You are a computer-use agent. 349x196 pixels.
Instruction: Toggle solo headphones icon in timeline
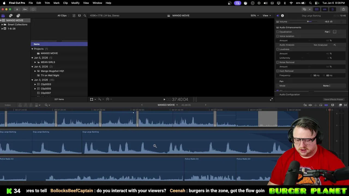pyautogui.click(x=321, y=105)
